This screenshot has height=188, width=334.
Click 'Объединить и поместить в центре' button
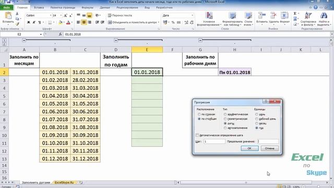tap(132, 22)
